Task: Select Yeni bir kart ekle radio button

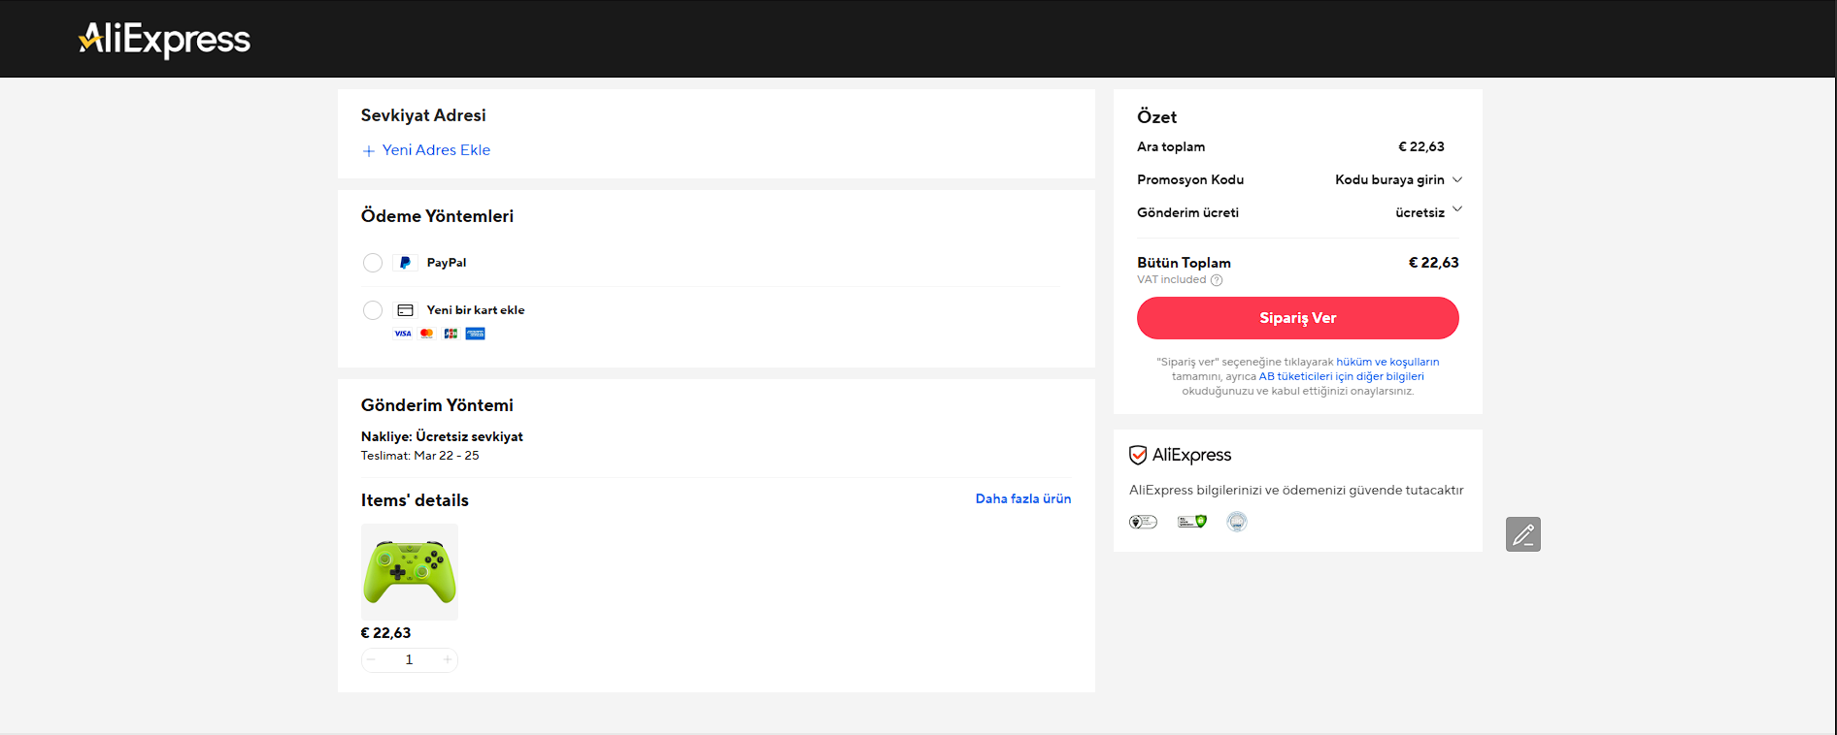Action: 373,310
